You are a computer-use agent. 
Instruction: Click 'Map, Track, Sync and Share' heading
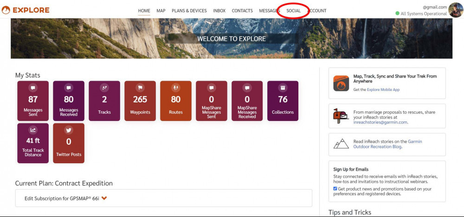click(395, 79)
